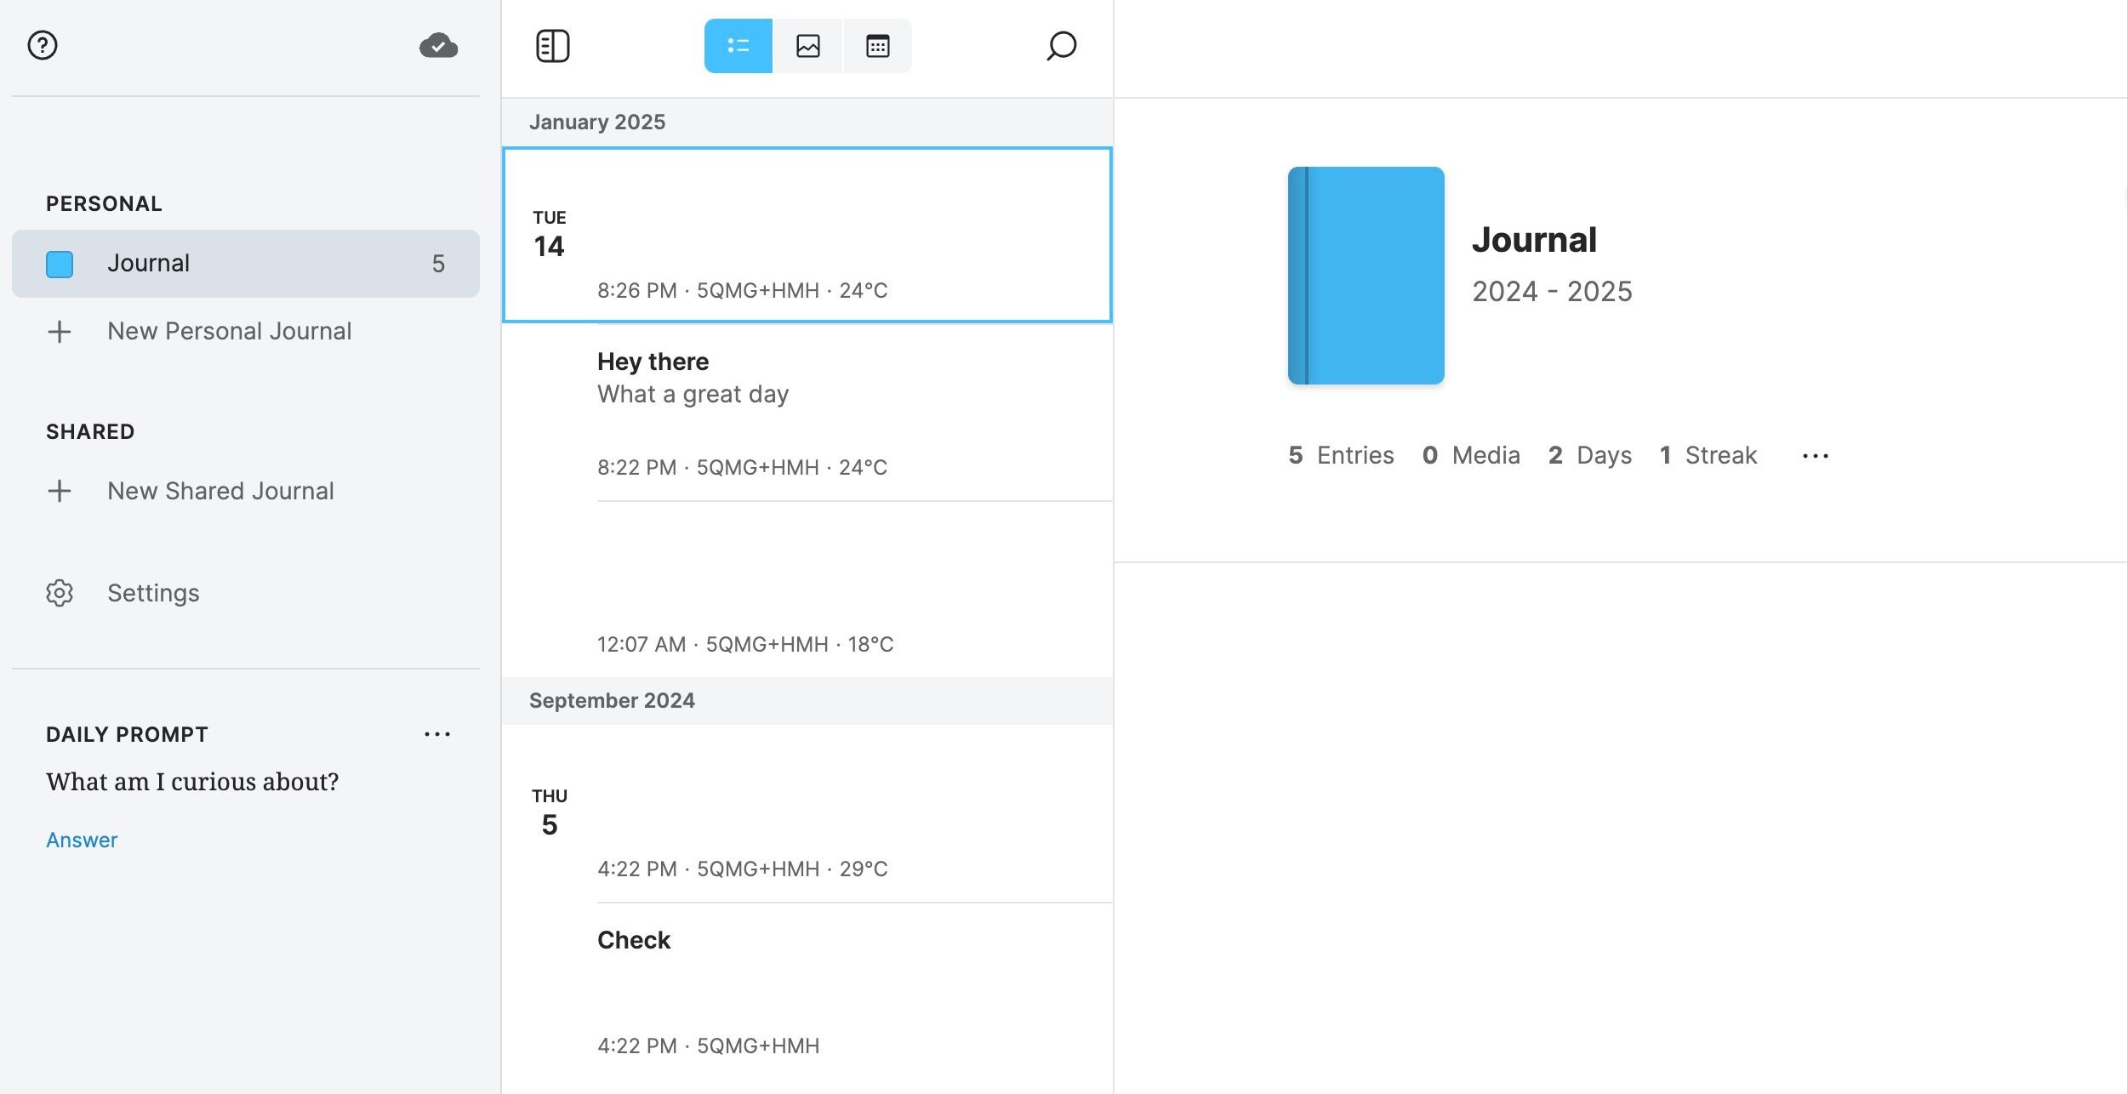The image size is (2127, 1094).
Task: Click the blue Journal color swatch
Action: tap(59, 264)
